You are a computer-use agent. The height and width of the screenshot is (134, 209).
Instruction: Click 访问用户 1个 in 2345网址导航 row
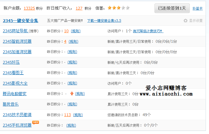(119, 31)
